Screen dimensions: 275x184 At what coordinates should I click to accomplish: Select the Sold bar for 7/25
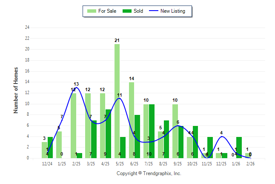point(152,131)
